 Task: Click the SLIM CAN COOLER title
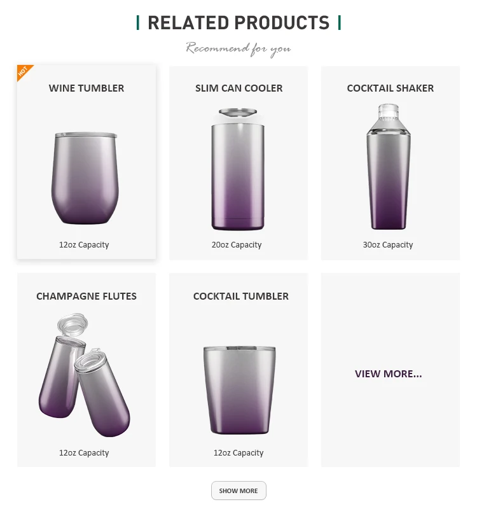tap(239, 88)
